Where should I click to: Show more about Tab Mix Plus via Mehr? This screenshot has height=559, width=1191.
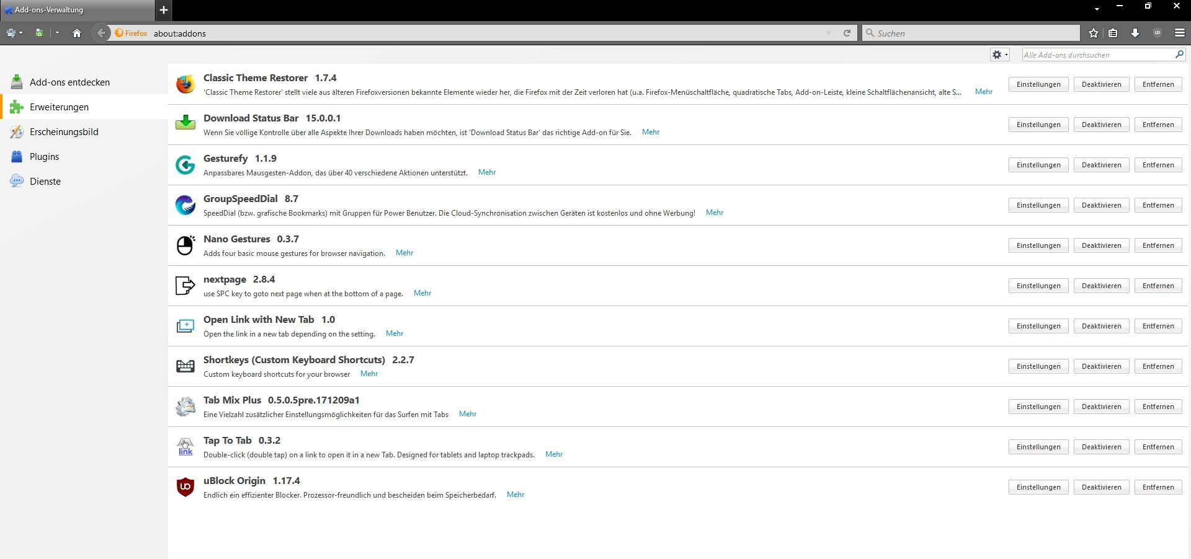pyautogui.click(x=468, y=414)
